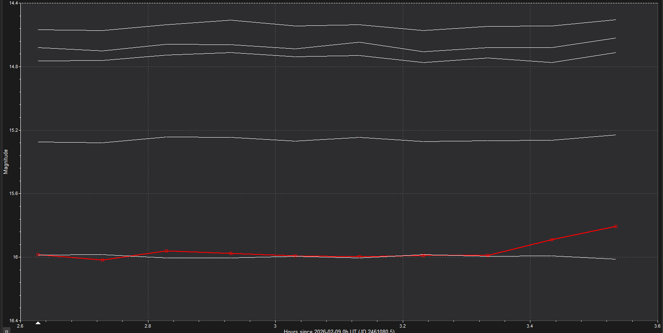Click the 2.8 tick label on x-axis
This screenshot has width=663, height=333.
point(148,326)
